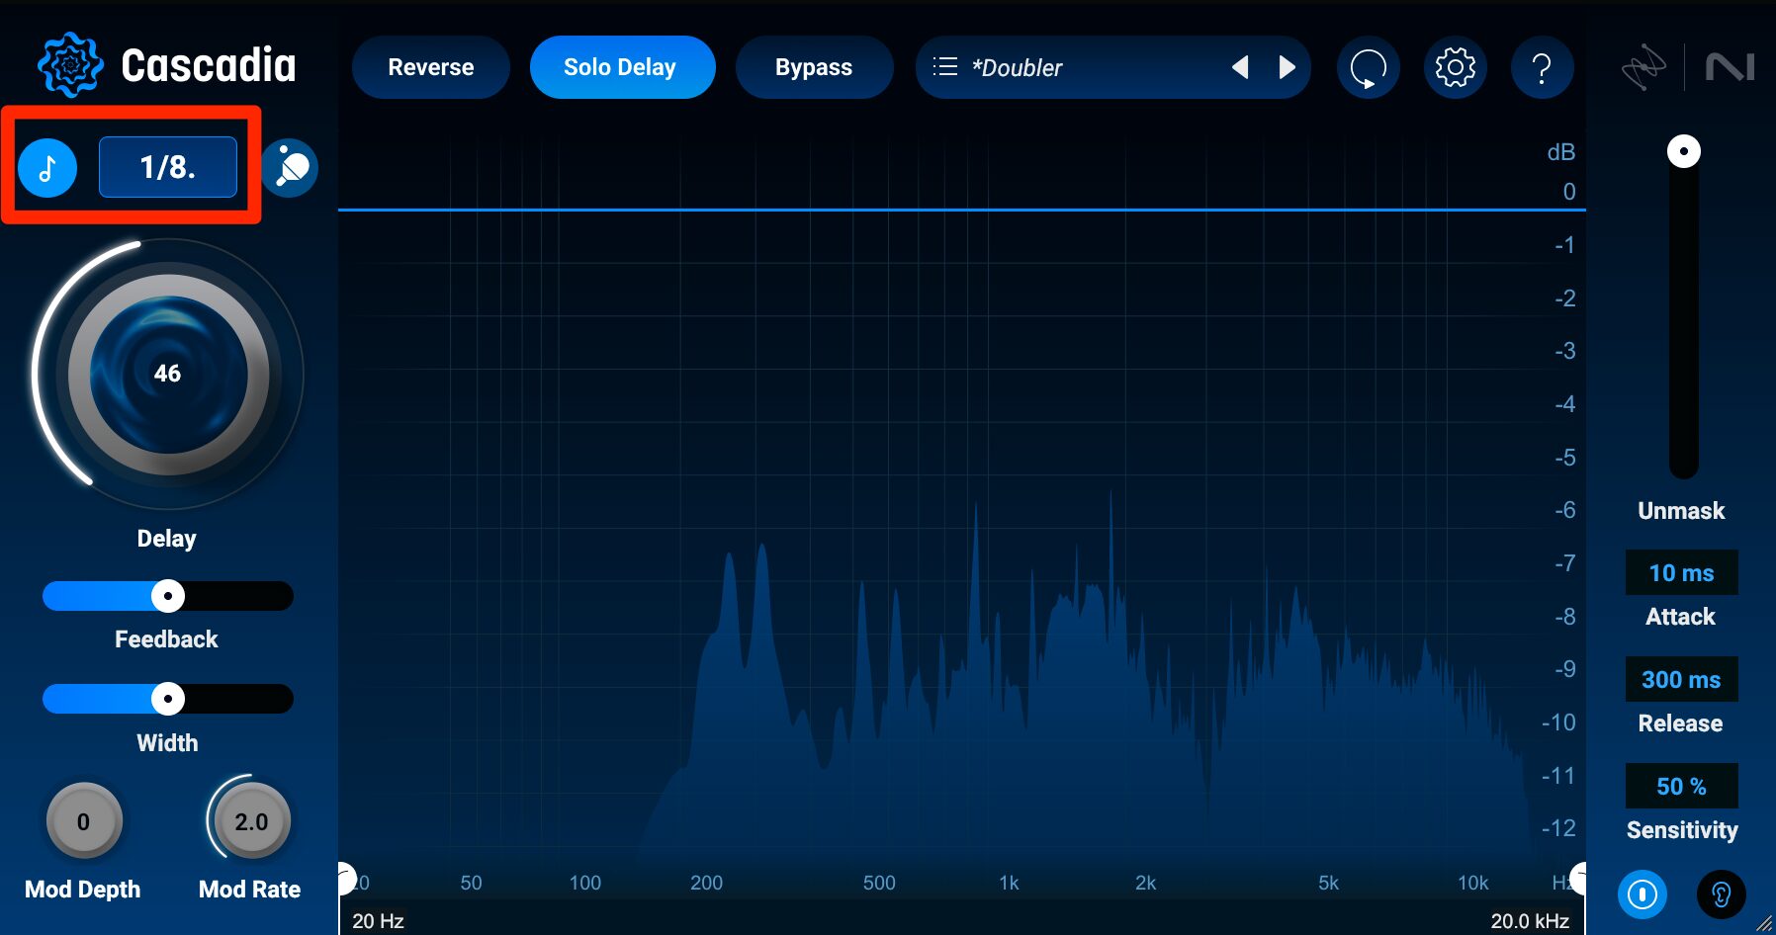Click the Delay knob showing 46
This screenshot has width=1776, height=935.
click(x=168, y=374)
